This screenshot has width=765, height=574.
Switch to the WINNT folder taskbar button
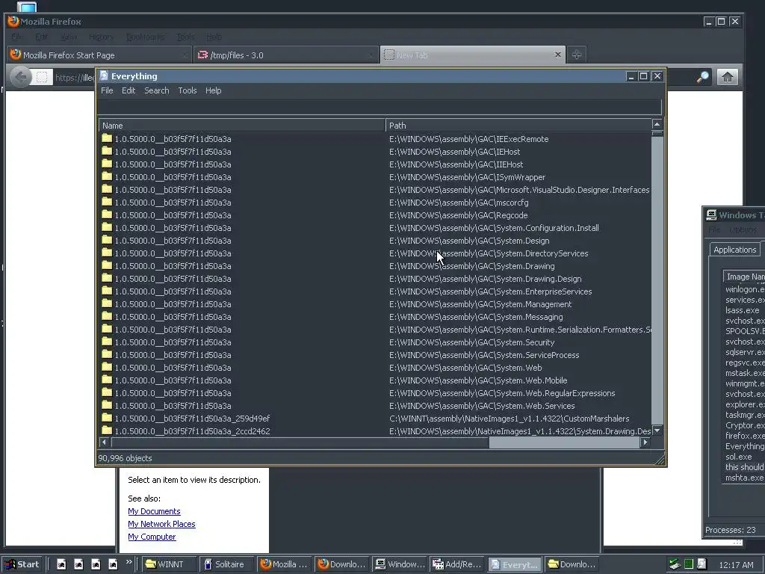click(170, 564)
